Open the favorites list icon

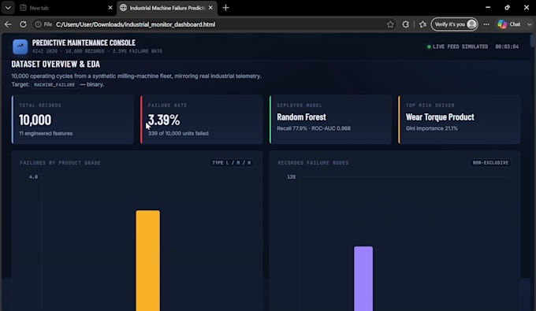[422, 24]
